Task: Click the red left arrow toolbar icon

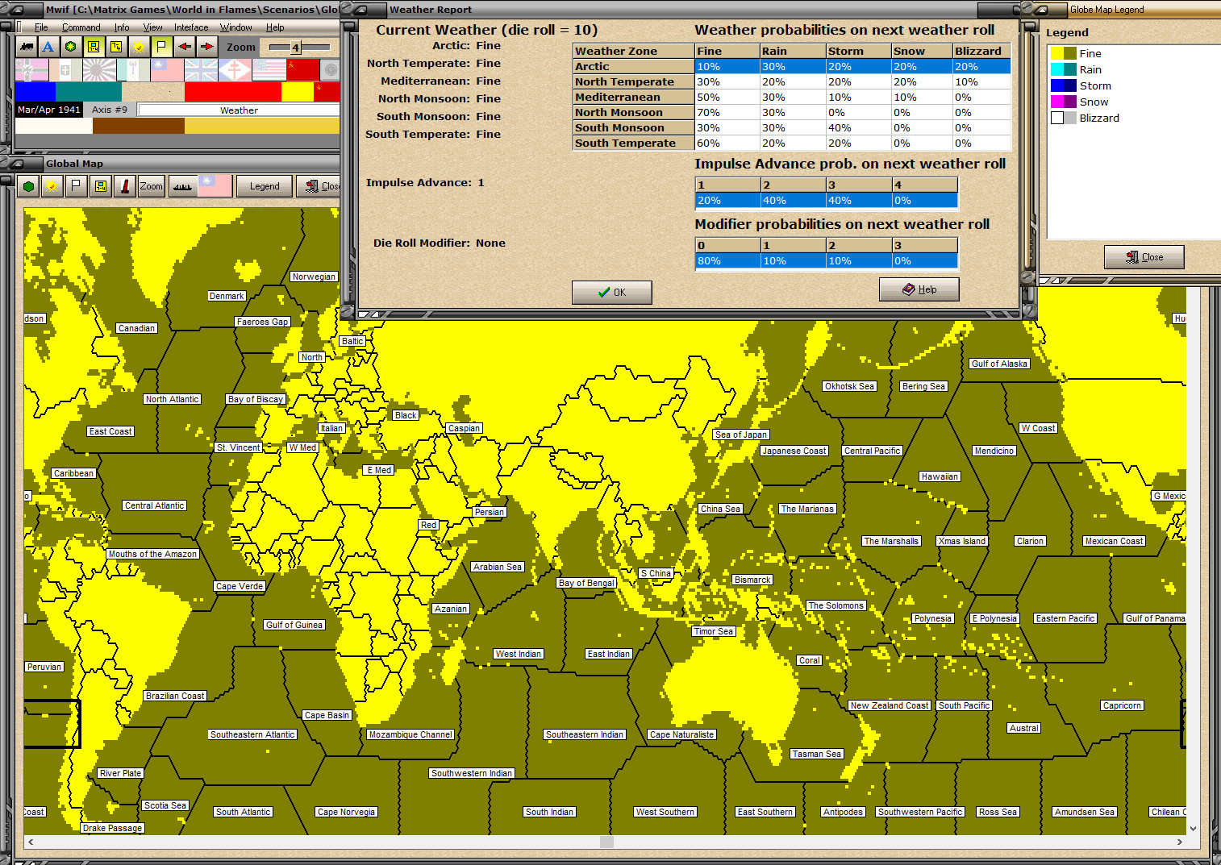Action: pos(184,47)
